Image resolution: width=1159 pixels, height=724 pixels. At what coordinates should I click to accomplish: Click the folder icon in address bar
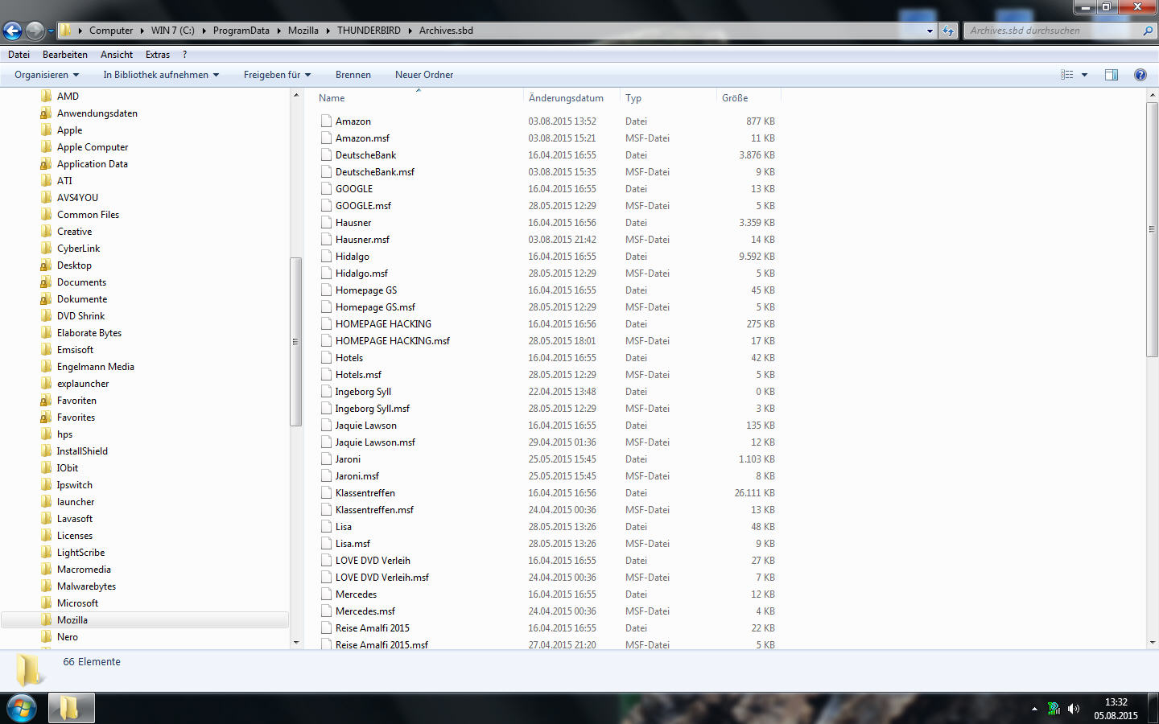click(66, 31)
